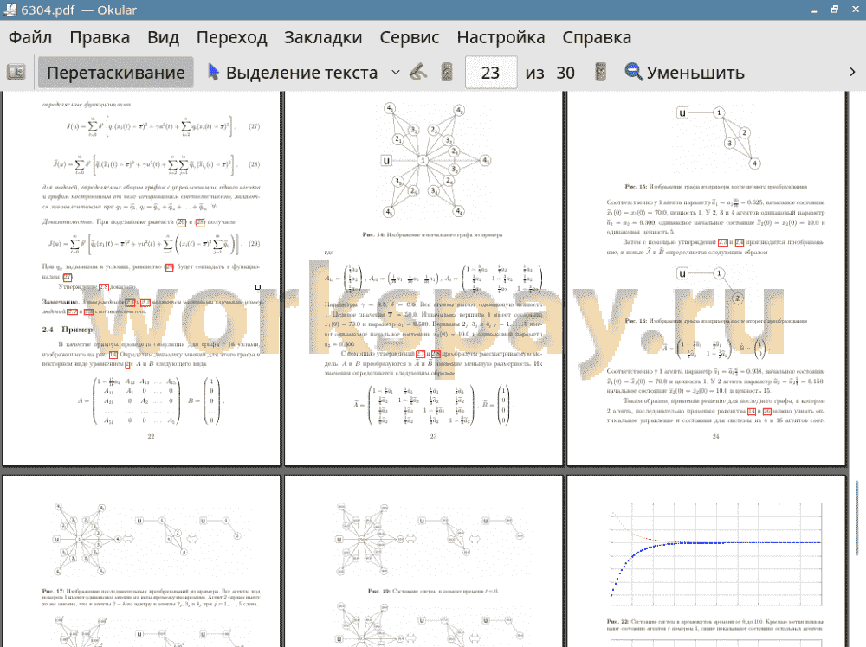This screenshot has height=647, width=866.
Task: Select the Выделение текста tool
Action: pos(293,73)
